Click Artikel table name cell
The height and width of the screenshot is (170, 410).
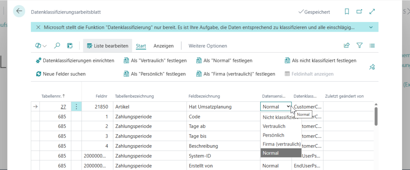150,107
